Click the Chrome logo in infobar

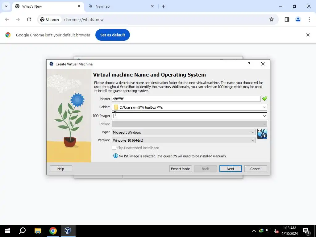click(x=8, y=35)
